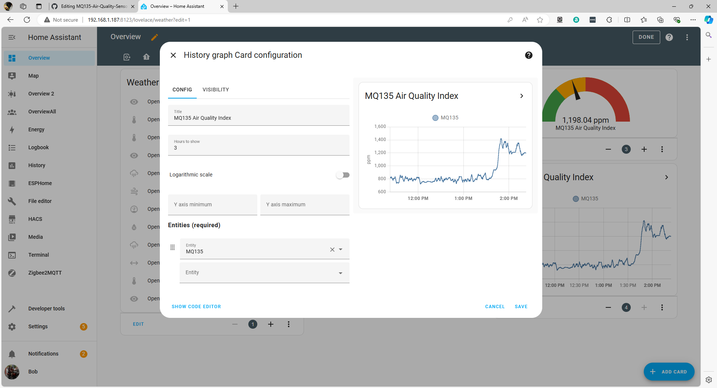Decrease gauge card position with minus
This screenshot has height=388, width=717.
pyautogui.click(x=608, y=149)
